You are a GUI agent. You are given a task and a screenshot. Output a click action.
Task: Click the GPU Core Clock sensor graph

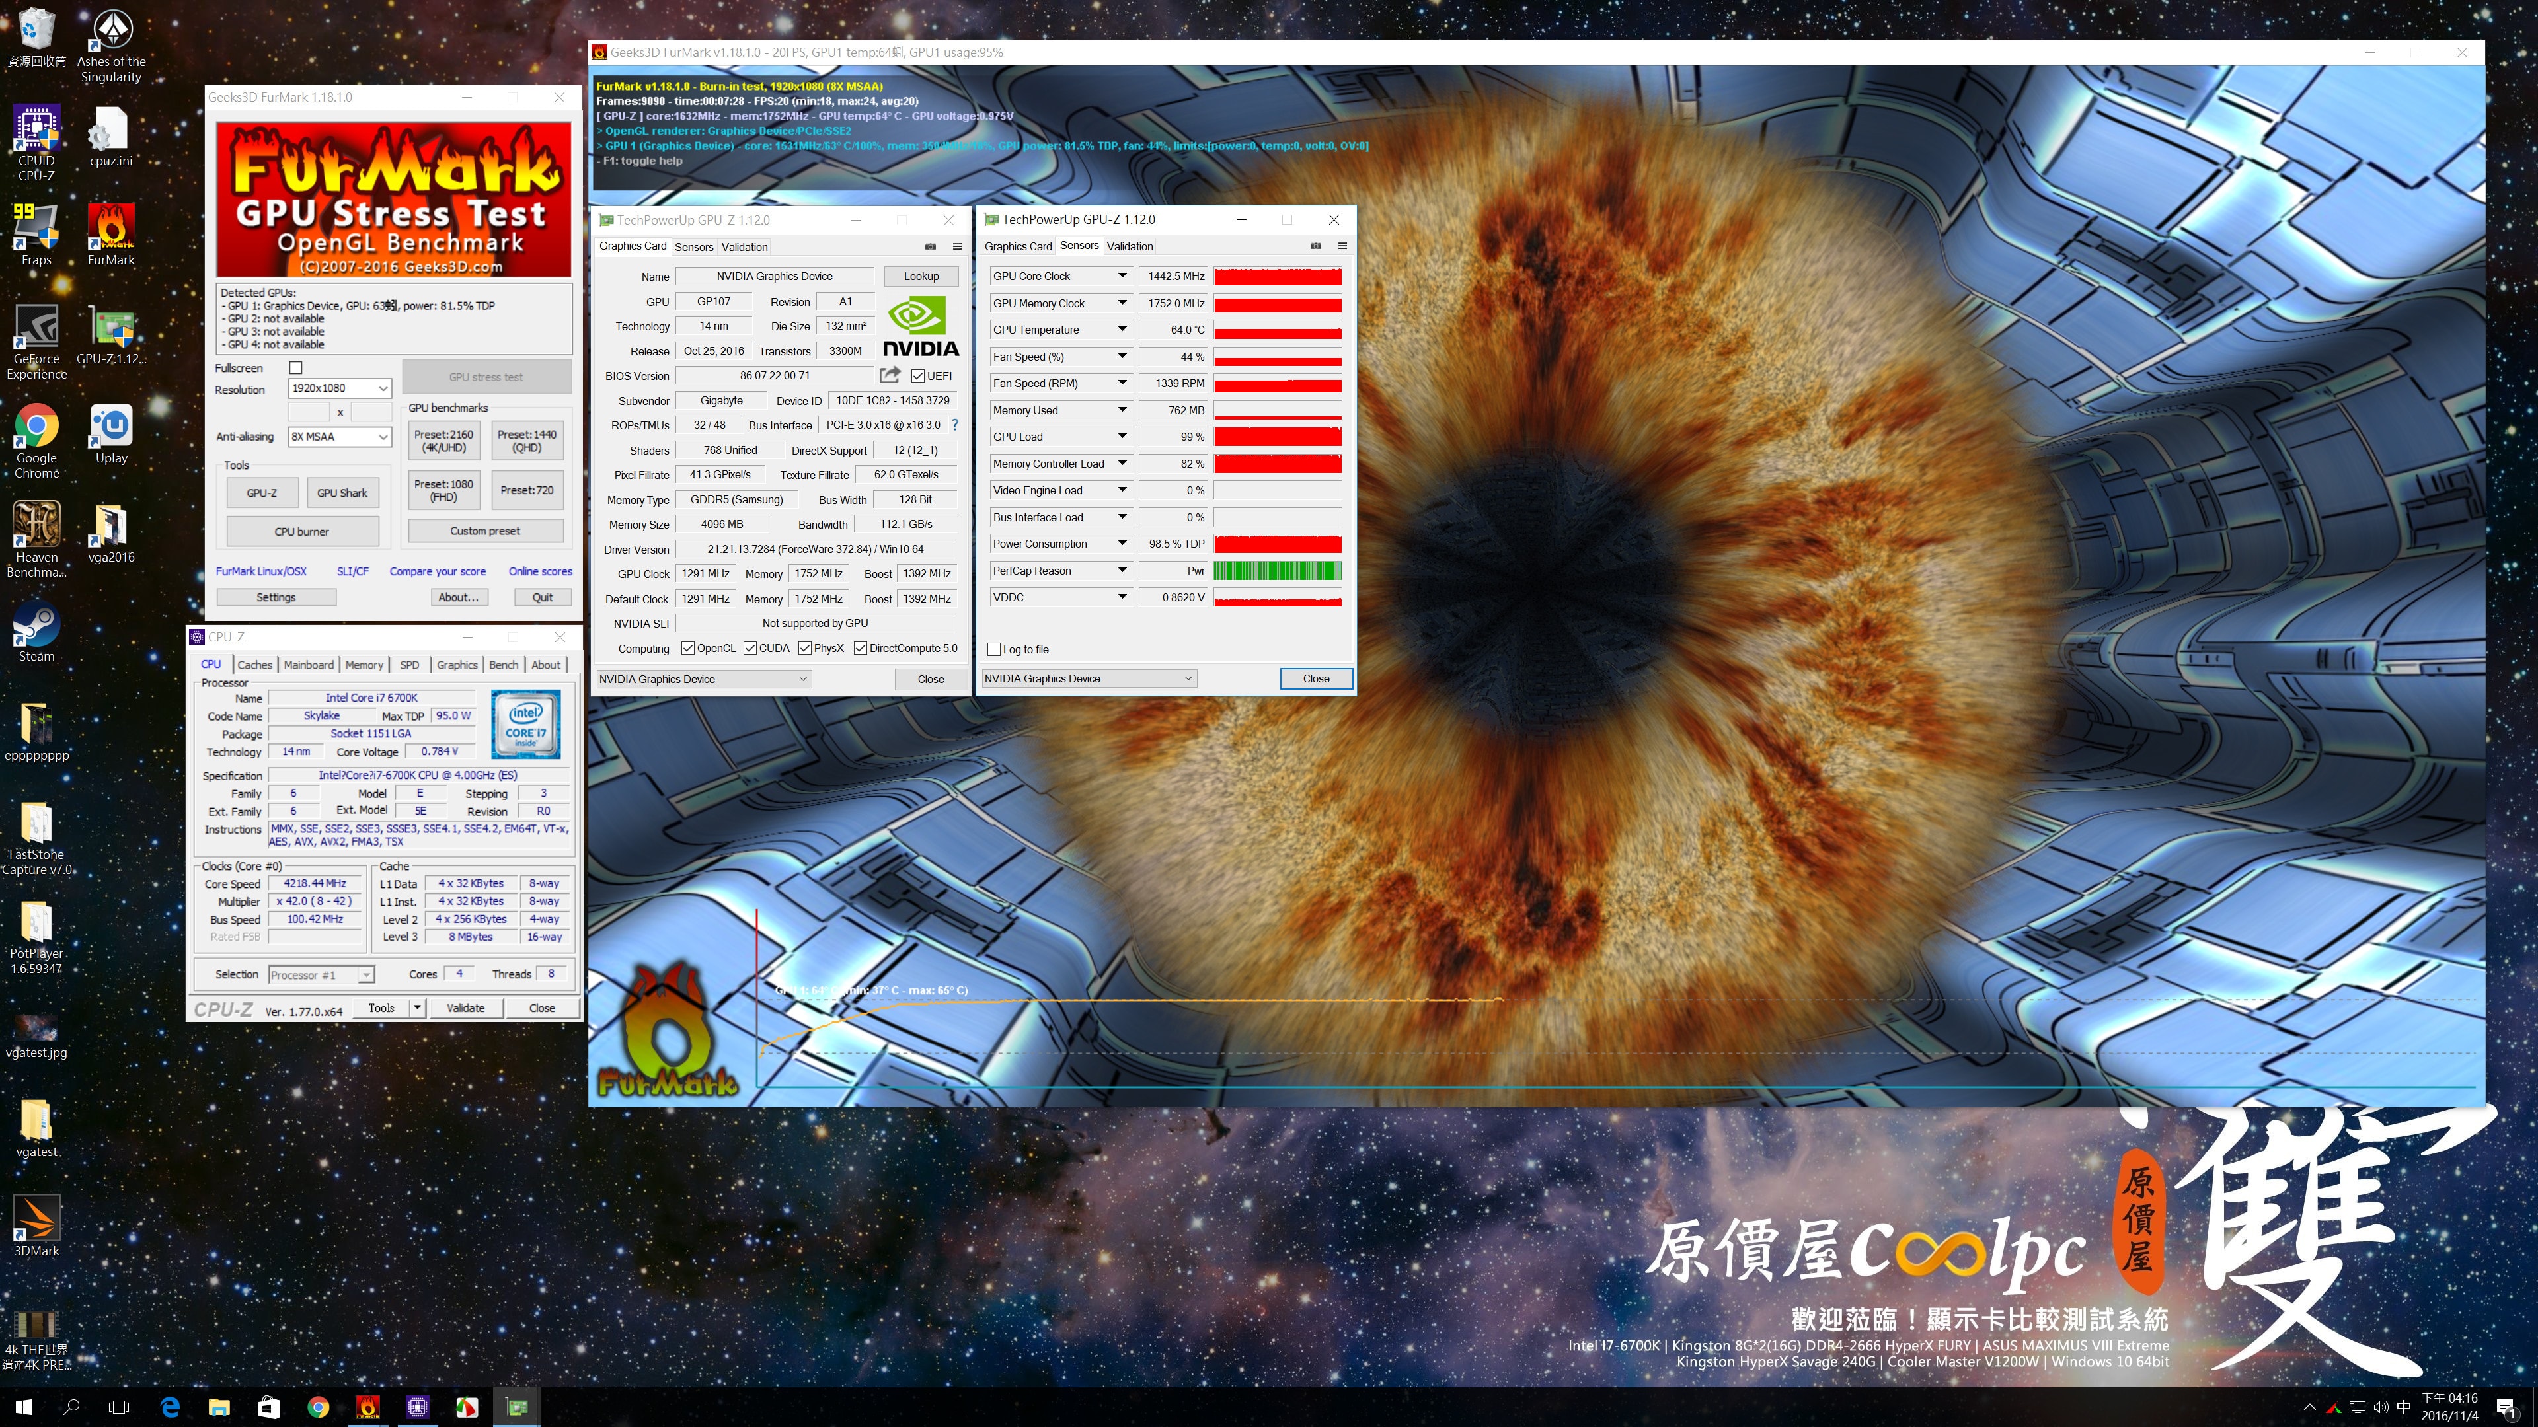[1278, 277]
